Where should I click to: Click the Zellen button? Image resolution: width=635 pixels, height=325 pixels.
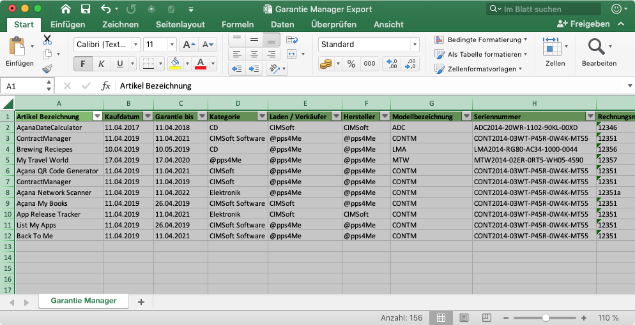tap(555, 51)
